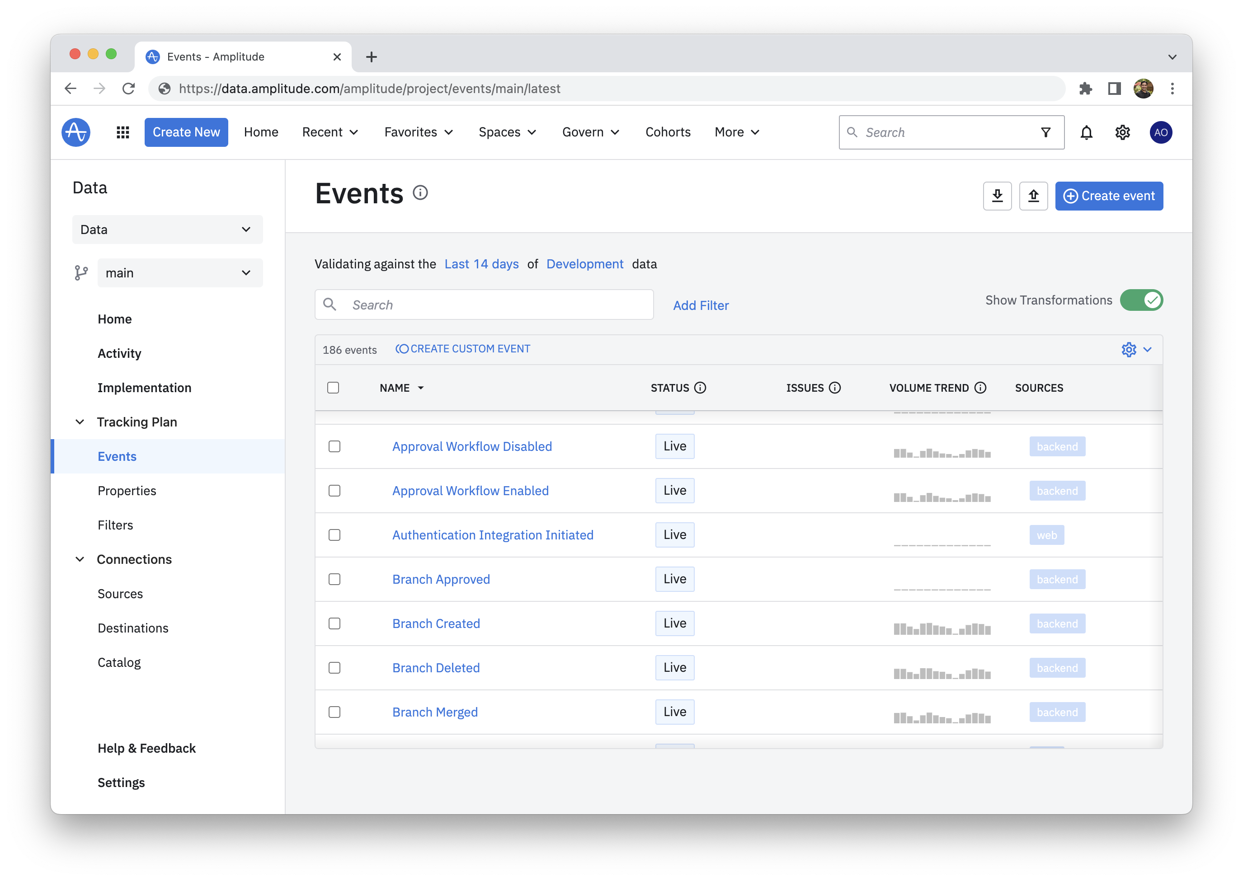Collapse the Tracking Plan section
This screenshot has width=1243, height=881.
[x=80, y=422]
